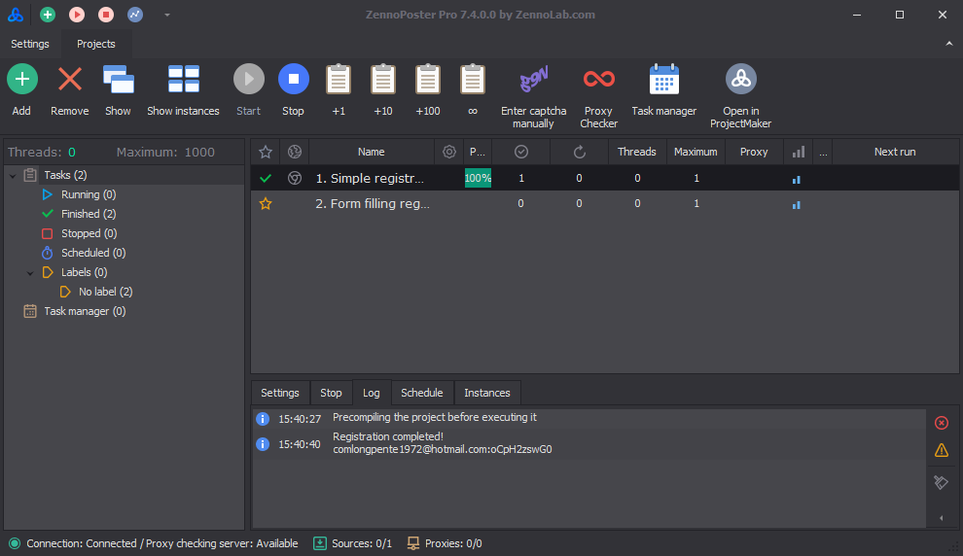Image resolution: width=963 pixels, height=556 pixels.
Task: Select Finished (2) in the task tree
Action: point(88,214)
